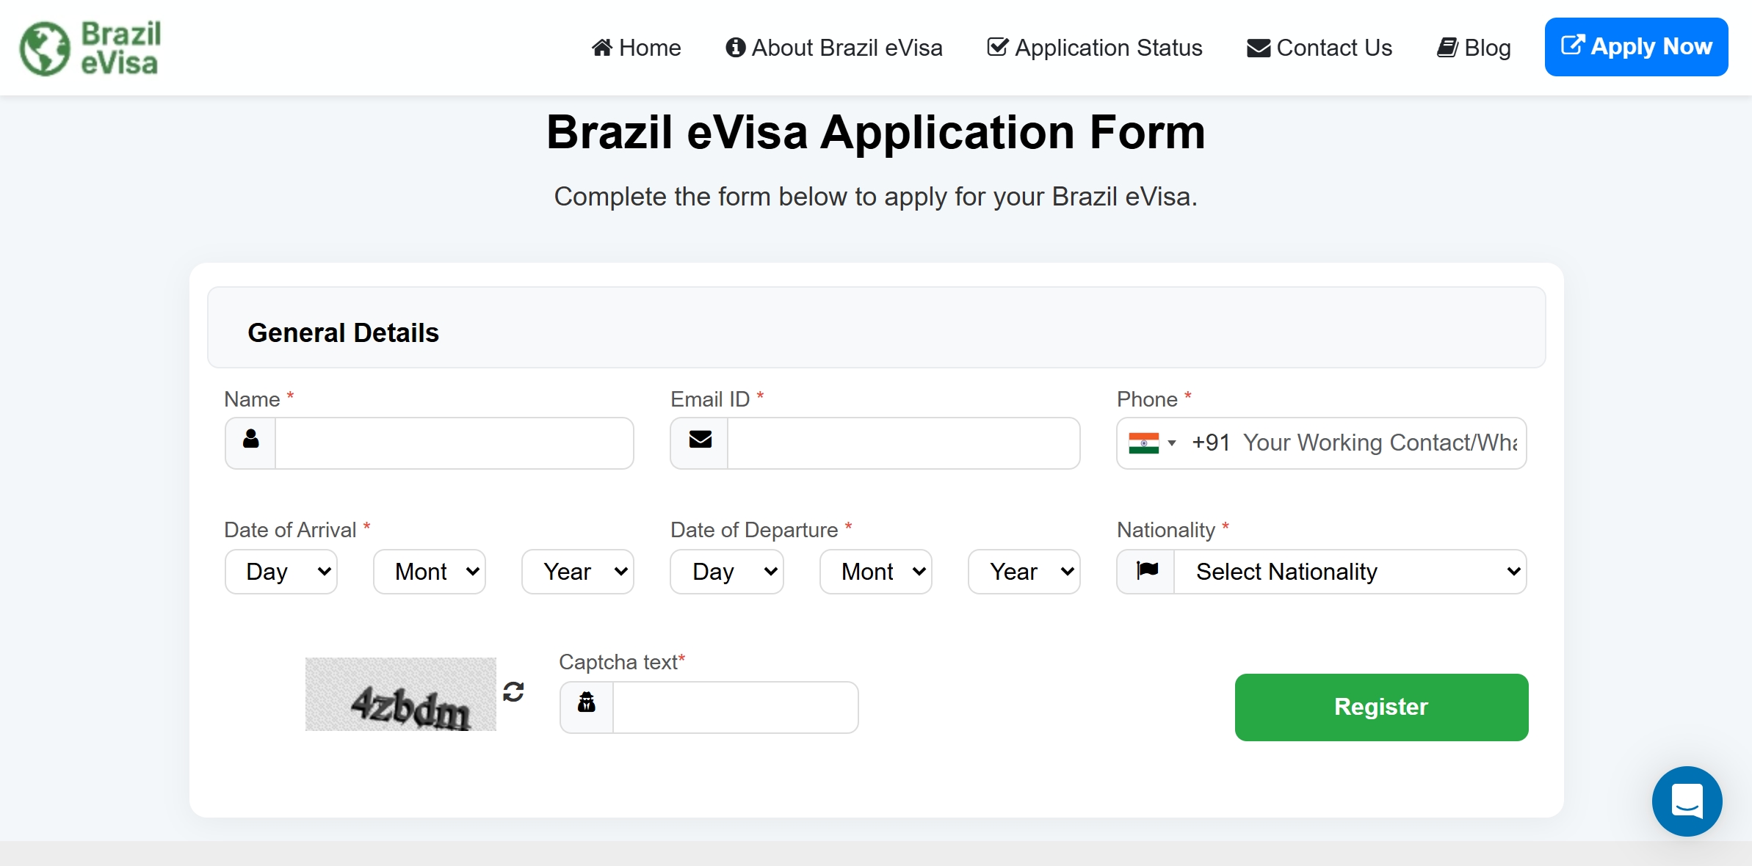This screenshot has width=1752, height=866.
Task: Open the live chat widget bubble
Action: pos(1687,801)
